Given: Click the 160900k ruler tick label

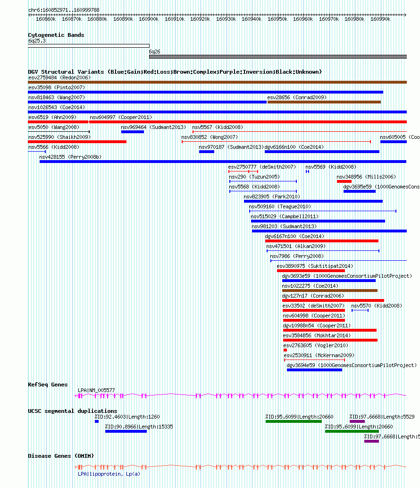Looking at the screenshot, I should click(149, 19).
